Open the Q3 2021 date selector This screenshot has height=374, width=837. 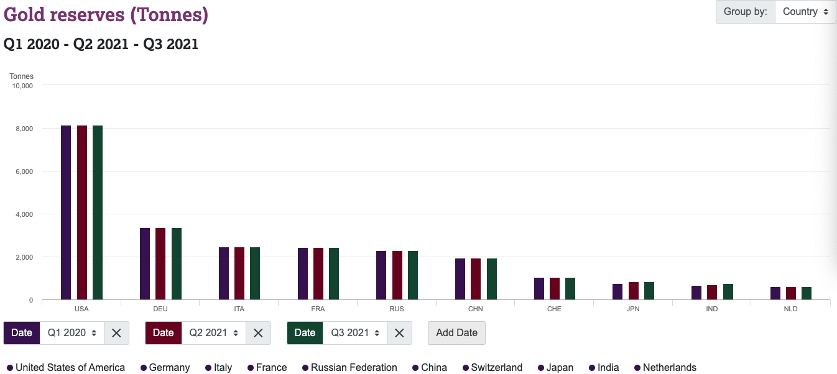tap(355, 333)
